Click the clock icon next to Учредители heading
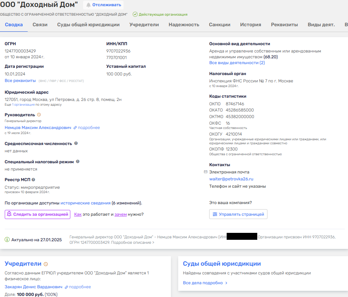The width and height of the screenshot is (348, 297). pos(46,264)
